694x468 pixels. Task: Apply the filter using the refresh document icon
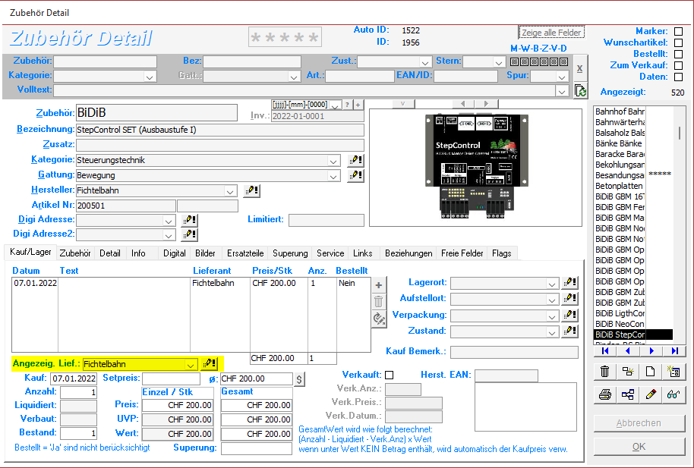tap(580, 91)
